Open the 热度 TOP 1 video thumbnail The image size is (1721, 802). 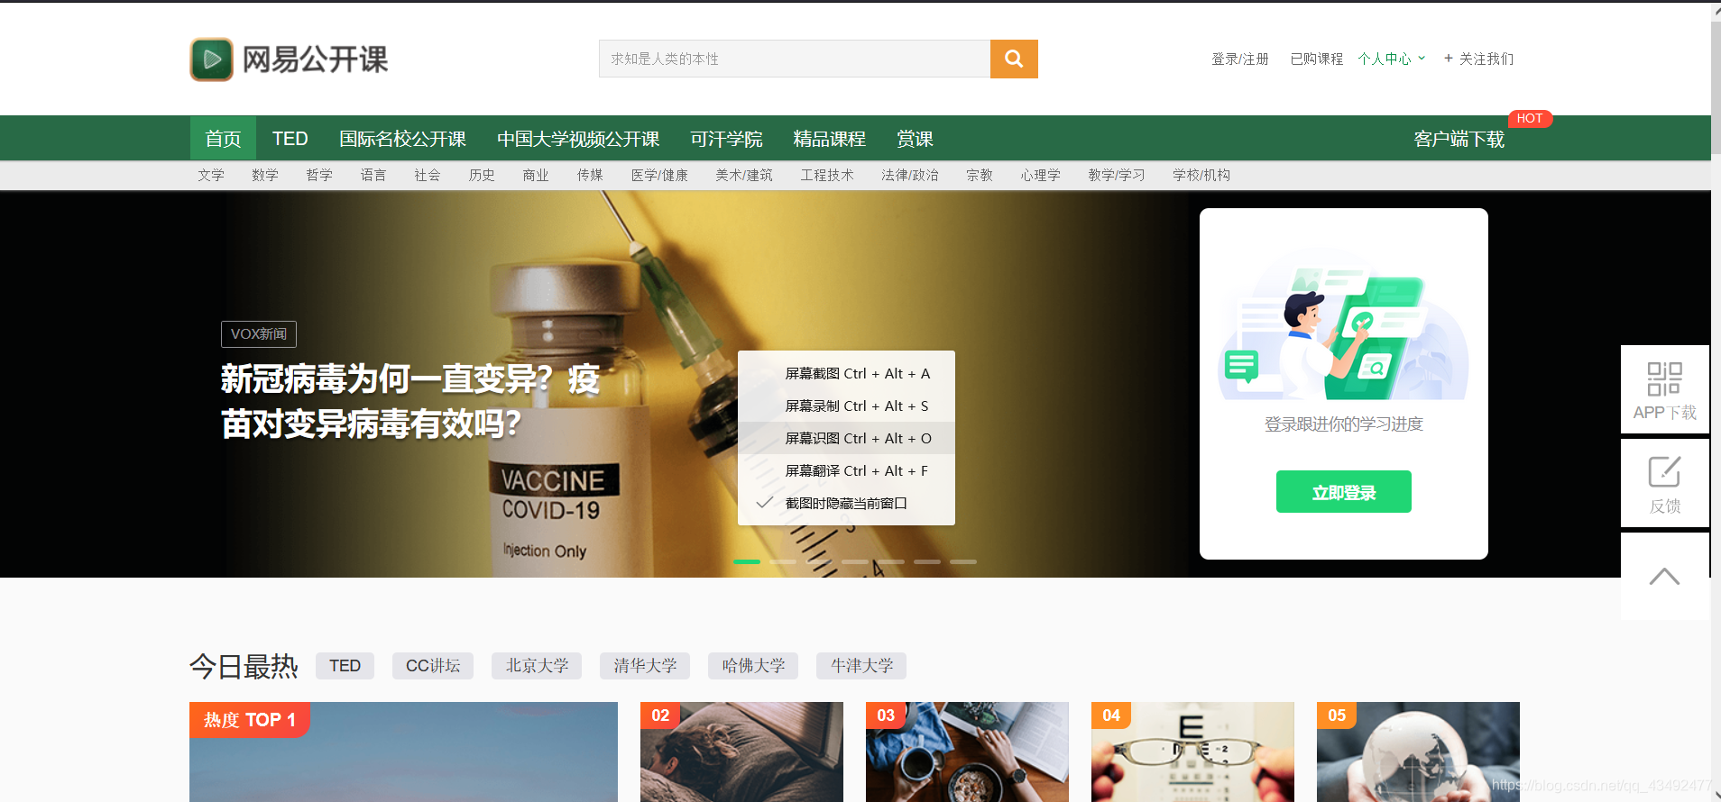403,752
